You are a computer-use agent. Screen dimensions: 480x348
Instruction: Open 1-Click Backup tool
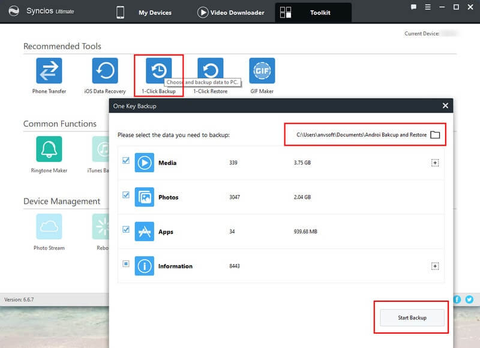(x=158, y=71)
